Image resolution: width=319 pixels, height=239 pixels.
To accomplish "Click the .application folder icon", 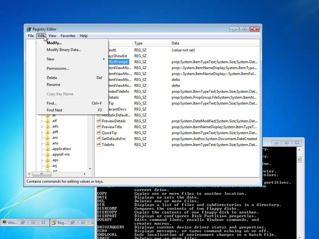I will pyautogui.click(x=48, y=149).
